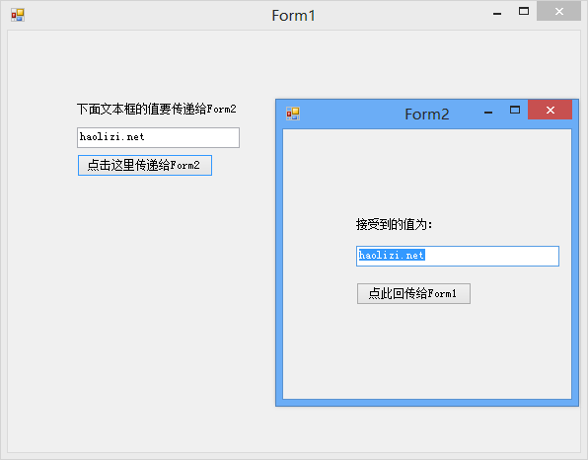The height and width of the screenshot is (460, 588).
Task: Click the empty part of Form2's text box
Action: (491, 256)
